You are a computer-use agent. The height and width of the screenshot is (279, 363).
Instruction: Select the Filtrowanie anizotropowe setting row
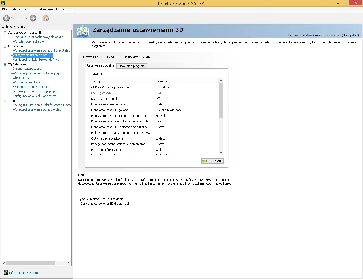click(108, 104)
